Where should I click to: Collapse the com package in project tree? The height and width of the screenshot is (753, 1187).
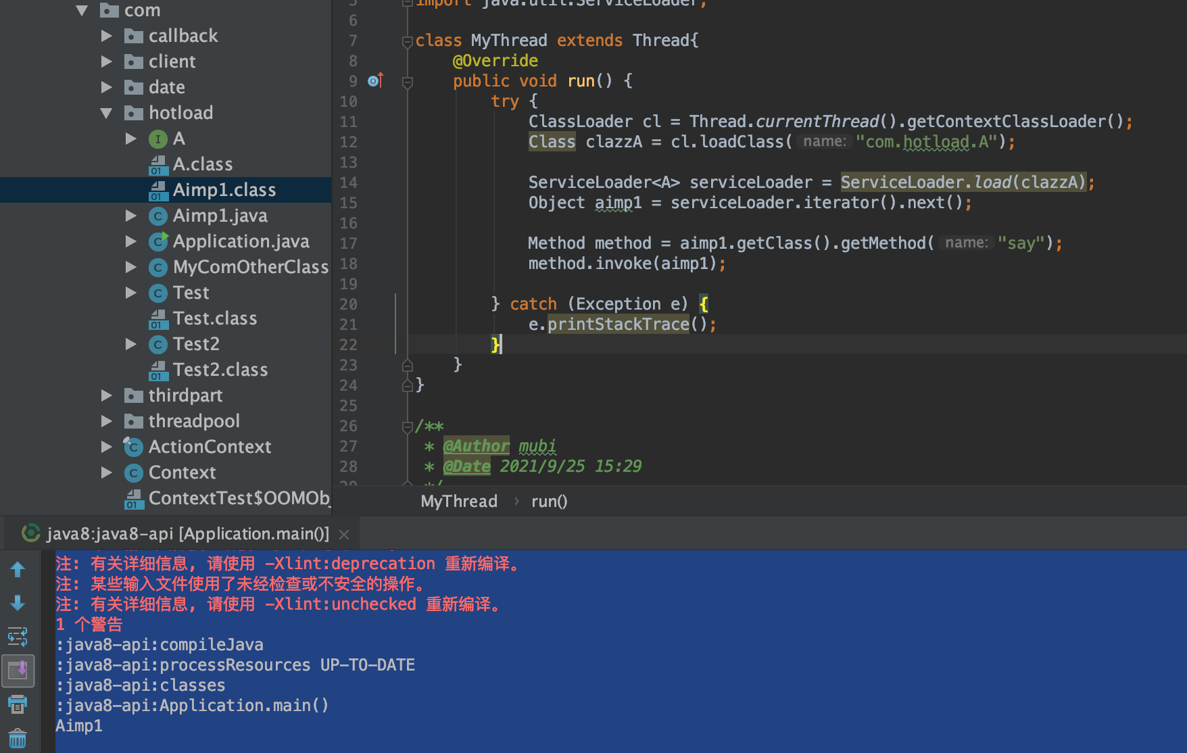point(82,10)
